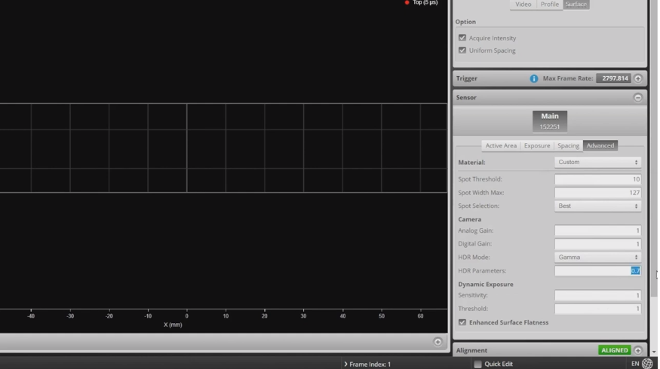The width and height of the screenshot is (660, 369).
Task: Click the Analog Gain field
Action: 597,230
